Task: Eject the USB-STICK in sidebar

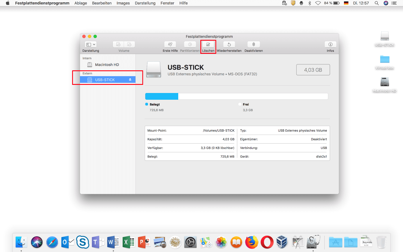Action: tap(130, 80)
